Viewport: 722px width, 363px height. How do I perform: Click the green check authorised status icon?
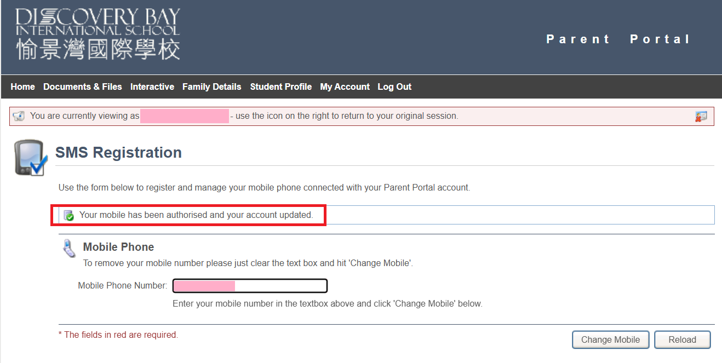pos(68,215)
